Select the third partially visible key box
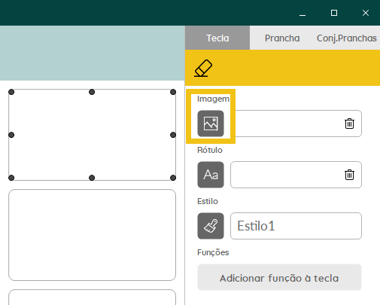 point(92,297)
